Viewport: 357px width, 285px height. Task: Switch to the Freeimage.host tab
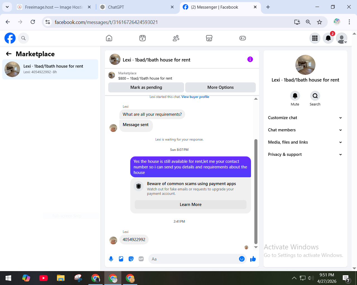coord(54,7)
